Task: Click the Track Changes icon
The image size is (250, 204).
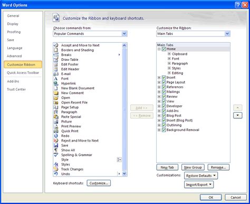Action: [x=56, y=169]
